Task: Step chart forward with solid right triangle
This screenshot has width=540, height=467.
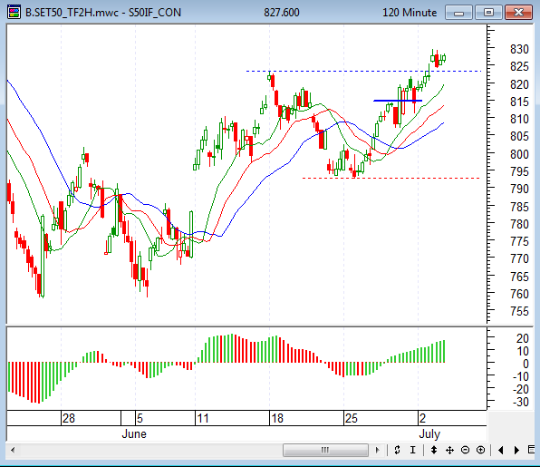Action: [516, 450]
